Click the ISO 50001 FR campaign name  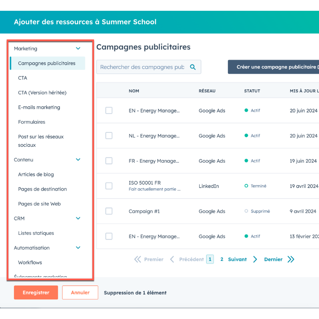click(145, 183)
